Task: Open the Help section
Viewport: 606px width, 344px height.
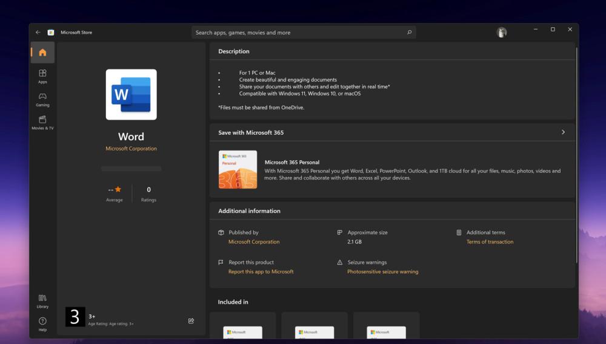Action: 42,324
